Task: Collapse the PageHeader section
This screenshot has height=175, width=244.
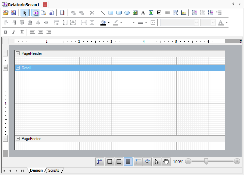Action: pyautogui.click(x=18, y=53)
